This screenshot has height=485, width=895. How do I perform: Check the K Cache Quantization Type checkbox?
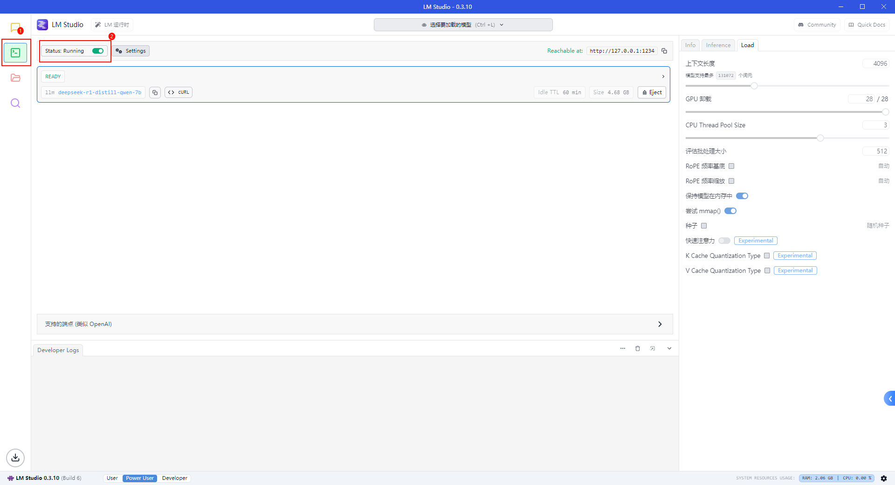[767, 256]
